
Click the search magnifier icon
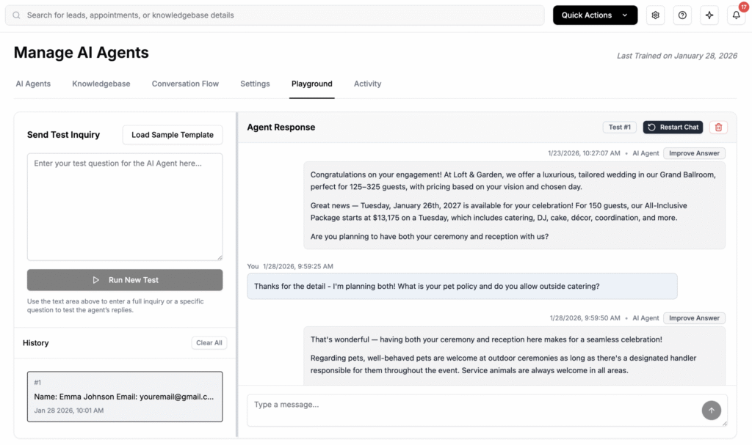pos(17,15)
